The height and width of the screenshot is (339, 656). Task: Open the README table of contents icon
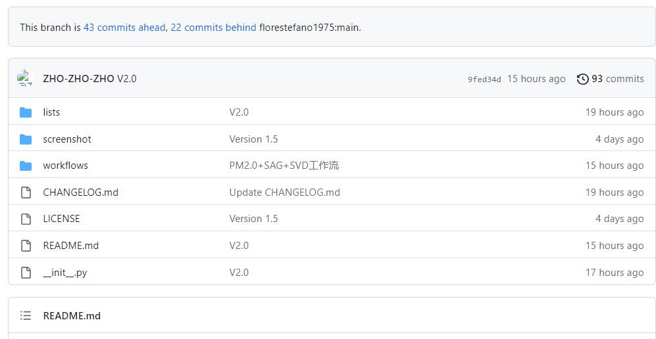coord(26,316)
